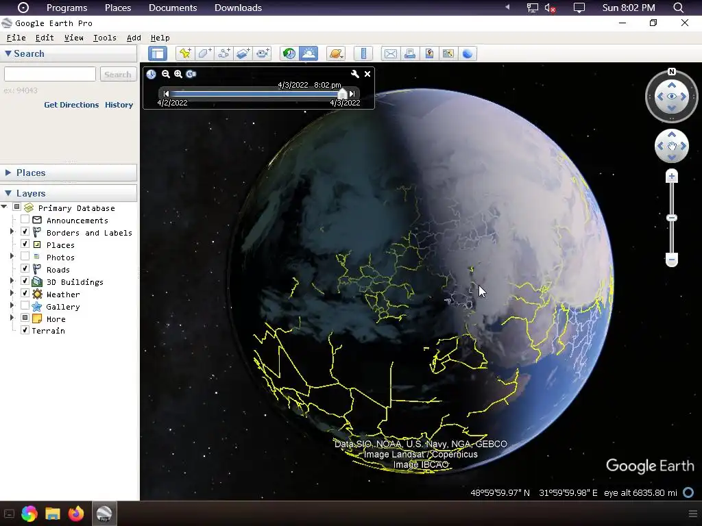Viewport: 702px width, 526px height.
Task: Switch planet with the Saturn icon
Action: click(336, 53)
